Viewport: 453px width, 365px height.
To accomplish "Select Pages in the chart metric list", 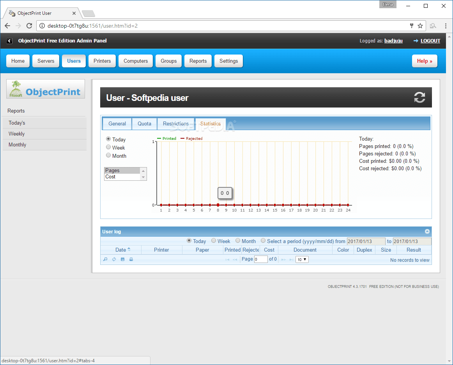I will tap(122, 170).
